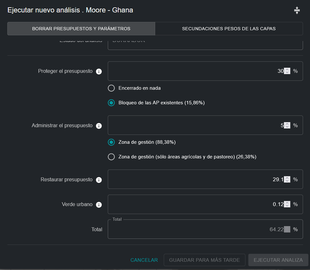310x270 pixels.
Task: Choose Zona de gestión (88,38%) radio button
Action: [x=111, y=142]
